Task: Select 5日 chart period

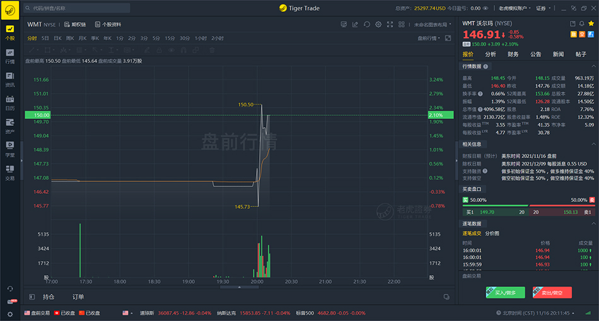Action: (x=45, y=38)
